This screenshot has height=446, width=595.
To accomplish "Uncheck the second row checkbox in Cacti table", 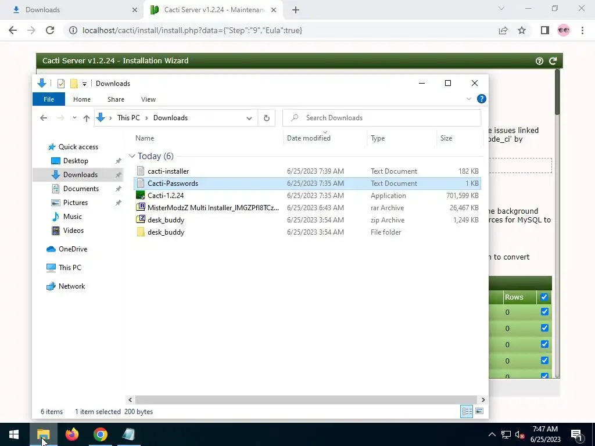I will 544,328.
